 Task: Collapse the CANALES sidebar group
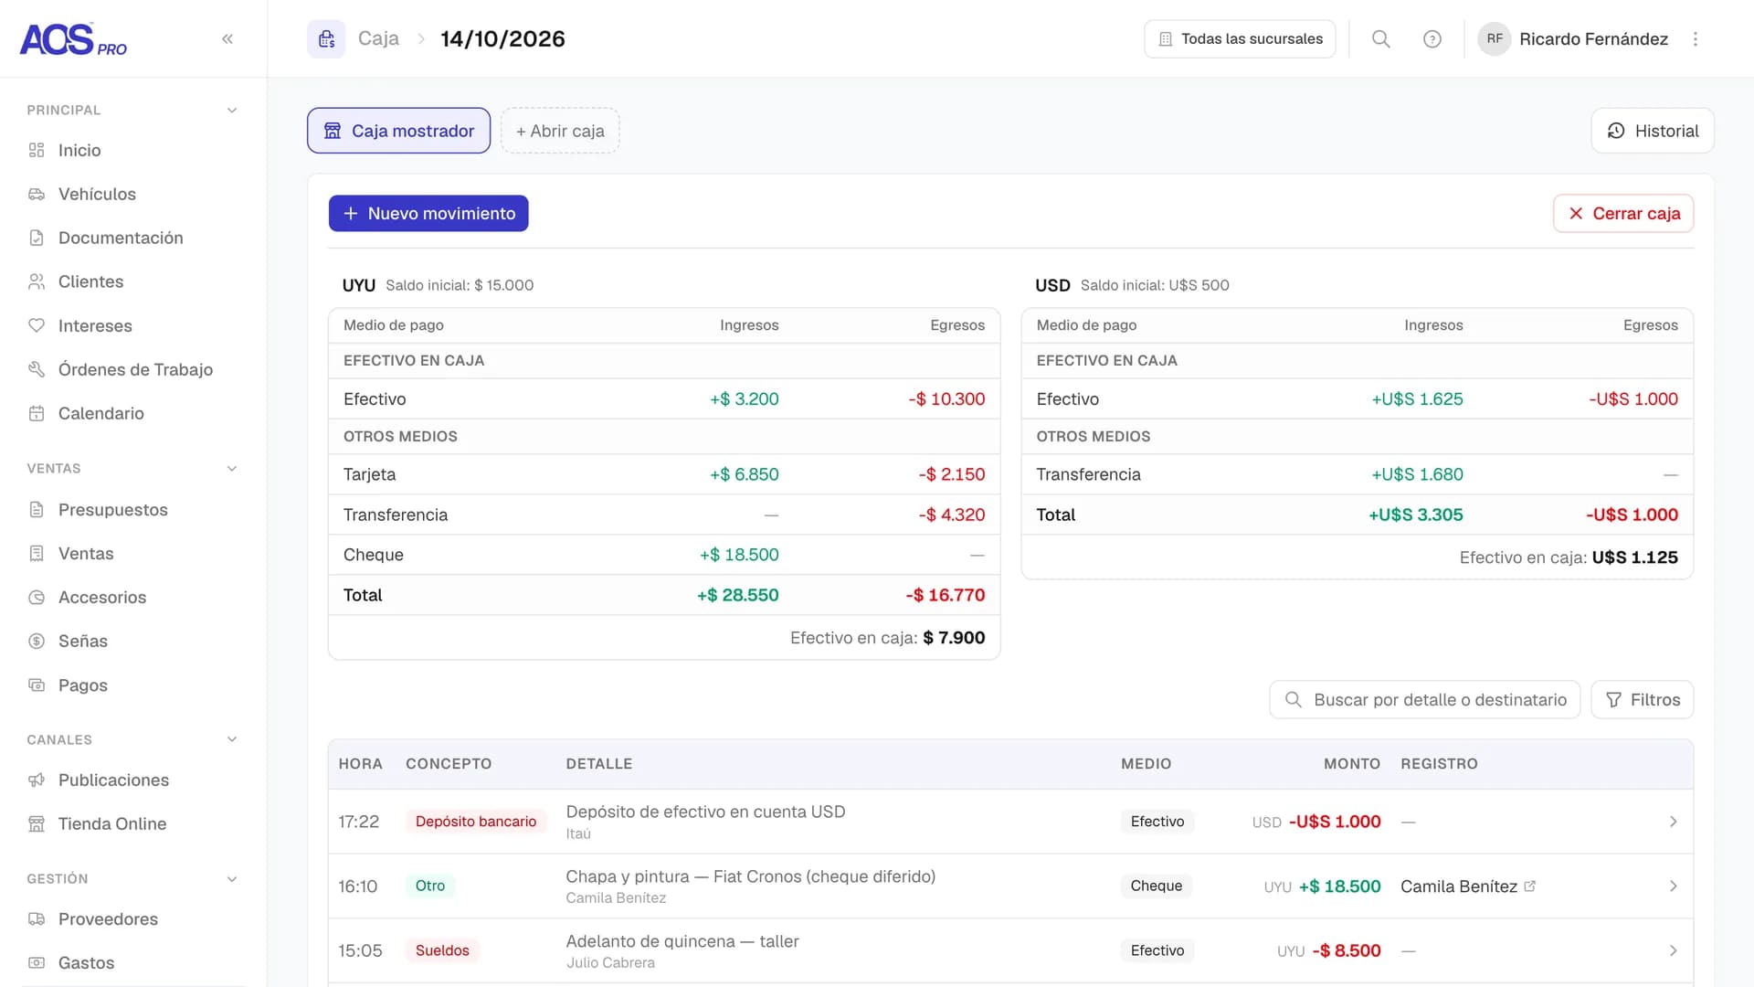point(232,739)
